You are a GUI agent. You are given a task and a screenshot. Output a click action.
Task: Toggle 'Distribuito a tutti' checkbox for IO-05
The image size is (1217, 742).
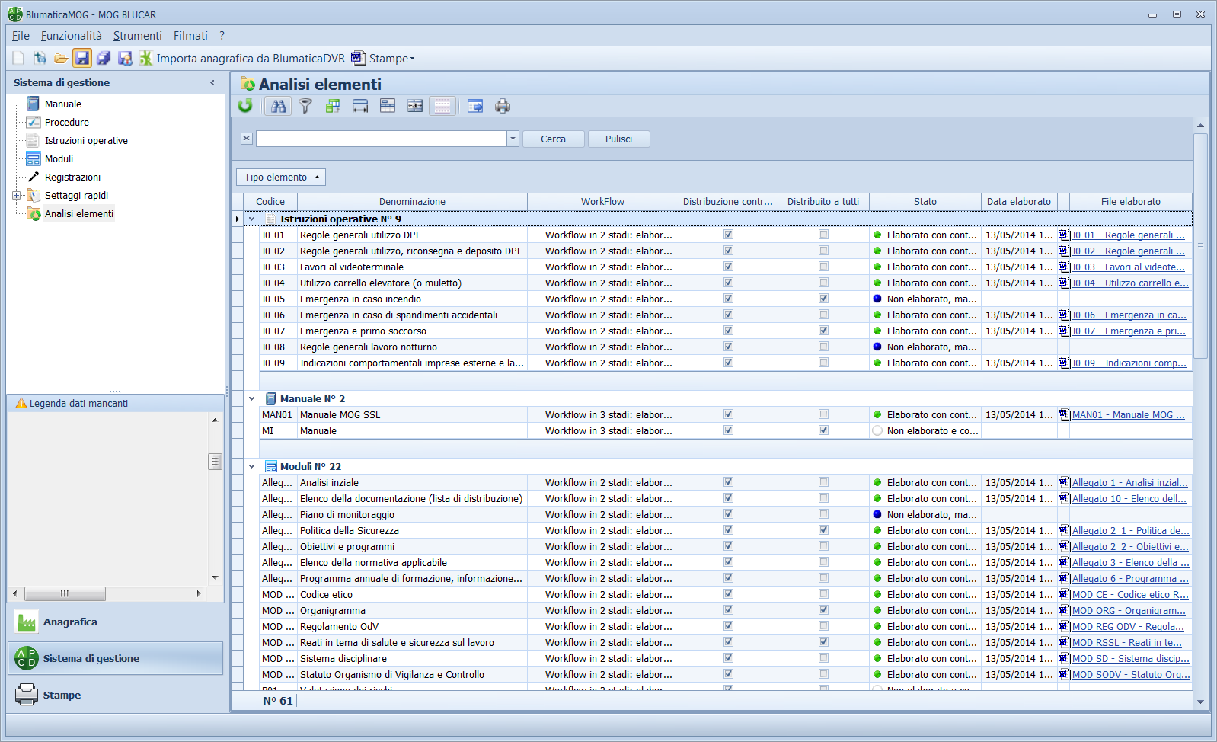[823, 299]
